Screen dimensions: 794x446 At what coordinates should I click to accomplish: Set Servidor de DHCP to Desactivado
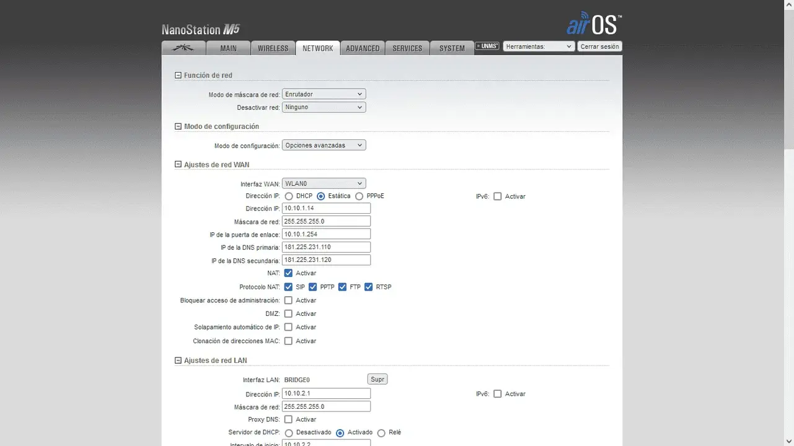click(x=288, y=433)
